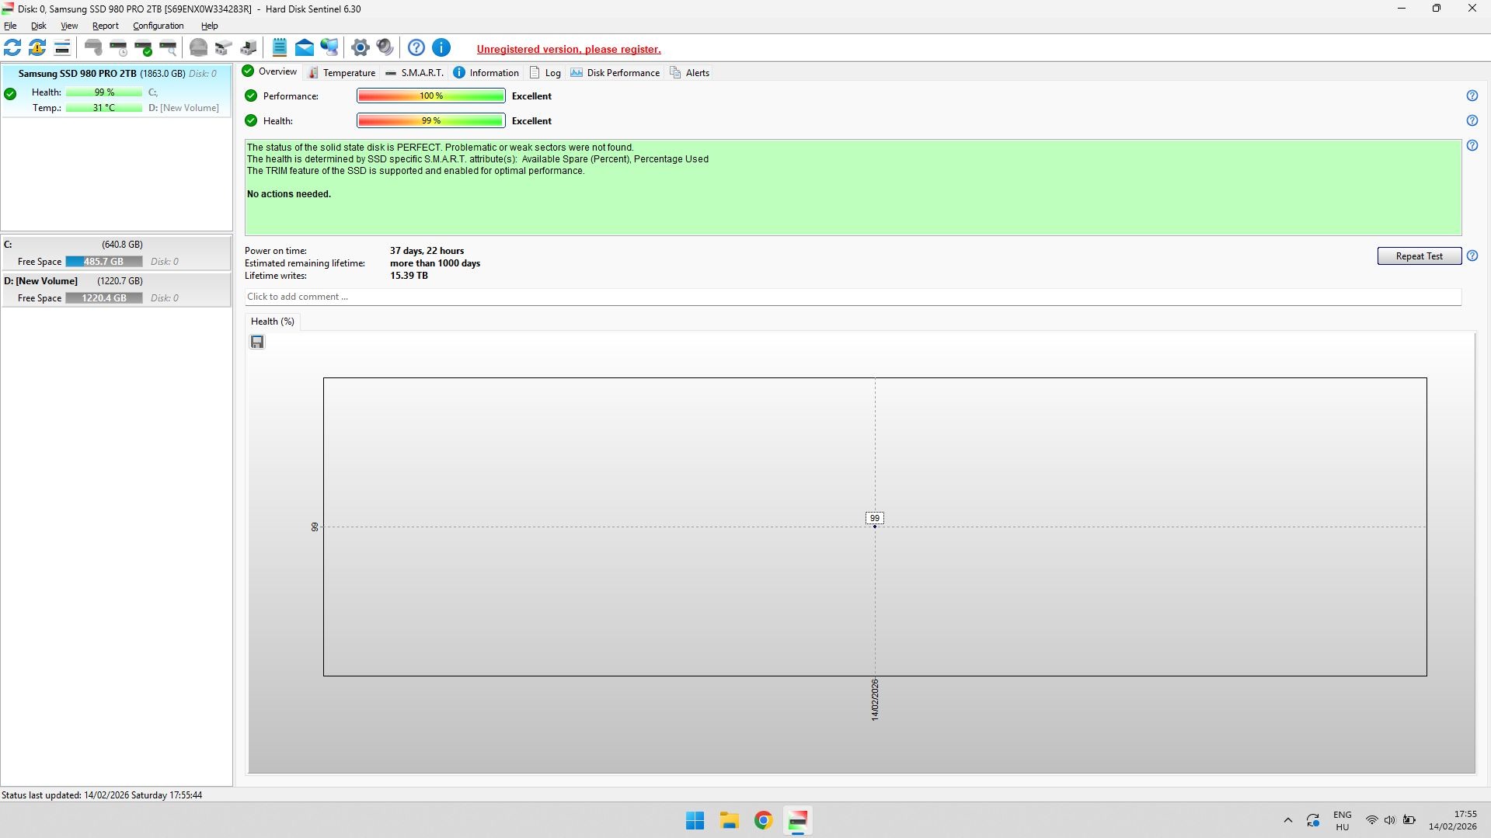
Task: Click the 37 days, 22 hours value
Action: [427, 251]
